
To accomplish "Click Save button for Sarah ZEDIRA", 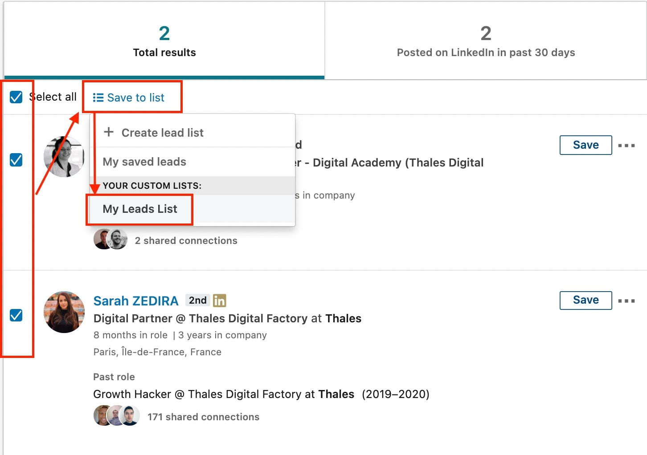I will click(x=586, y=300).
